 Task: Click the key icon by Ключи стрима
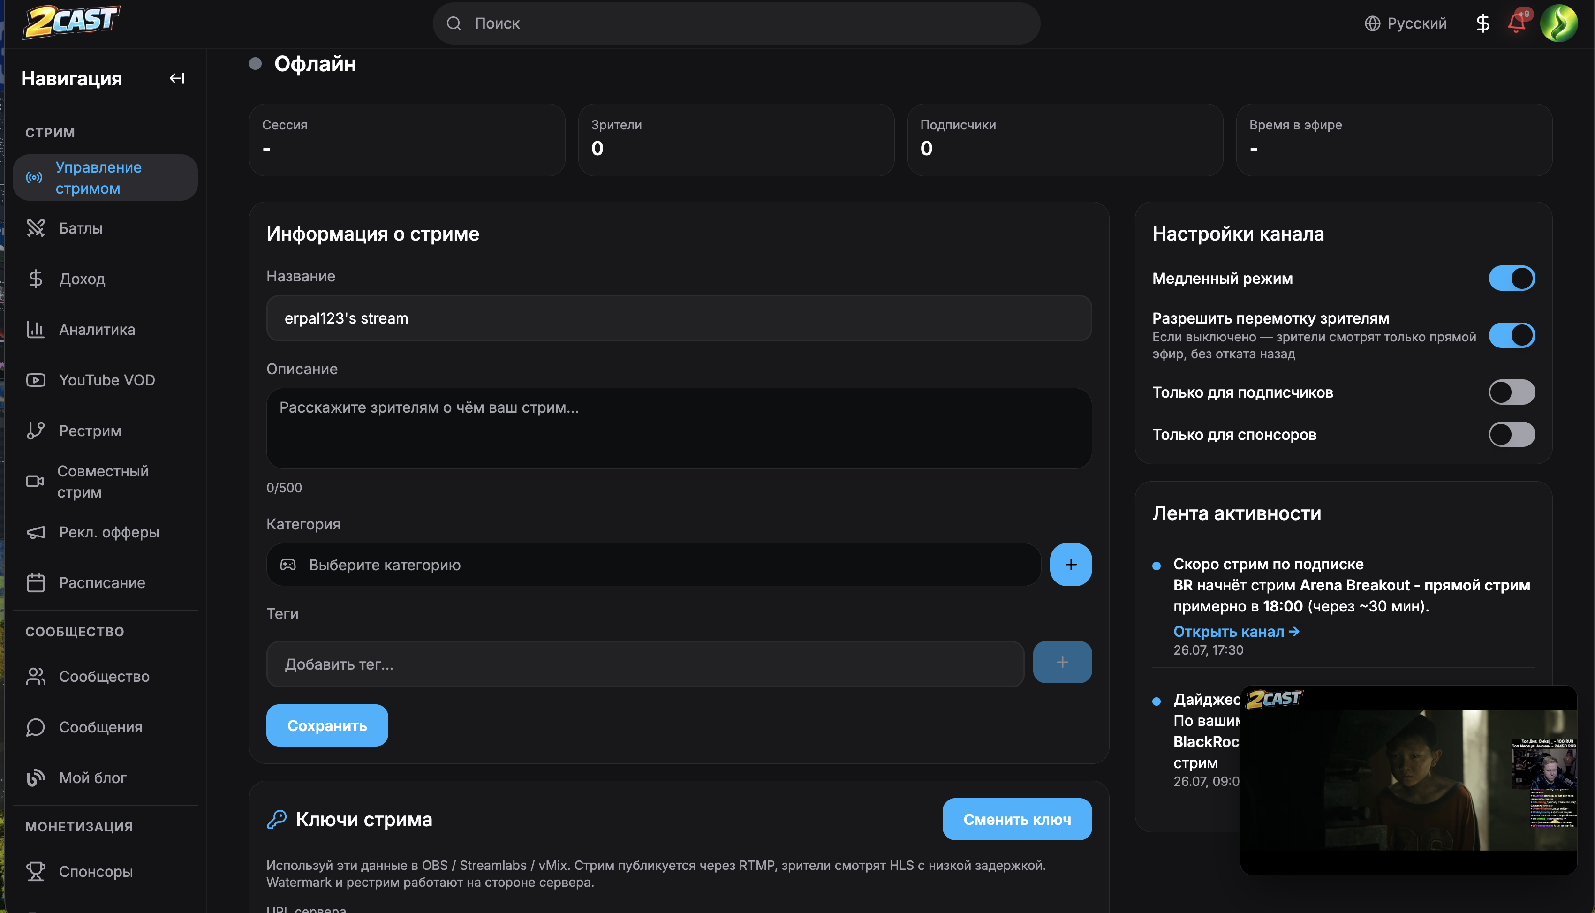[x=277, y=819]
